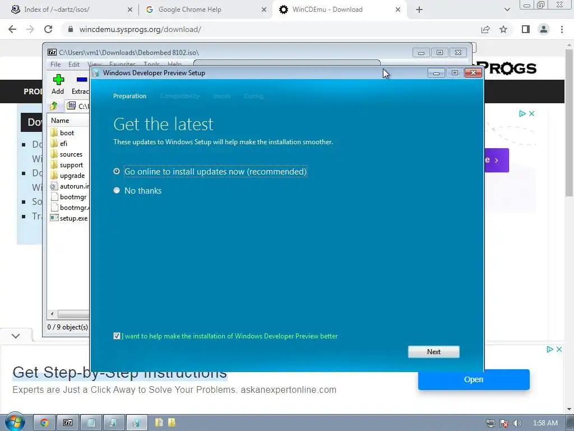Click the 1:58 AM clock
The image size is (574, 431).
coord(545,423)
